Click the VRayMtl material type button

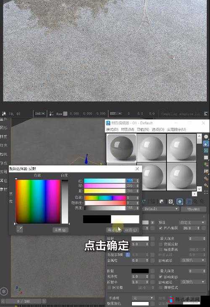(x=193, y=209)
